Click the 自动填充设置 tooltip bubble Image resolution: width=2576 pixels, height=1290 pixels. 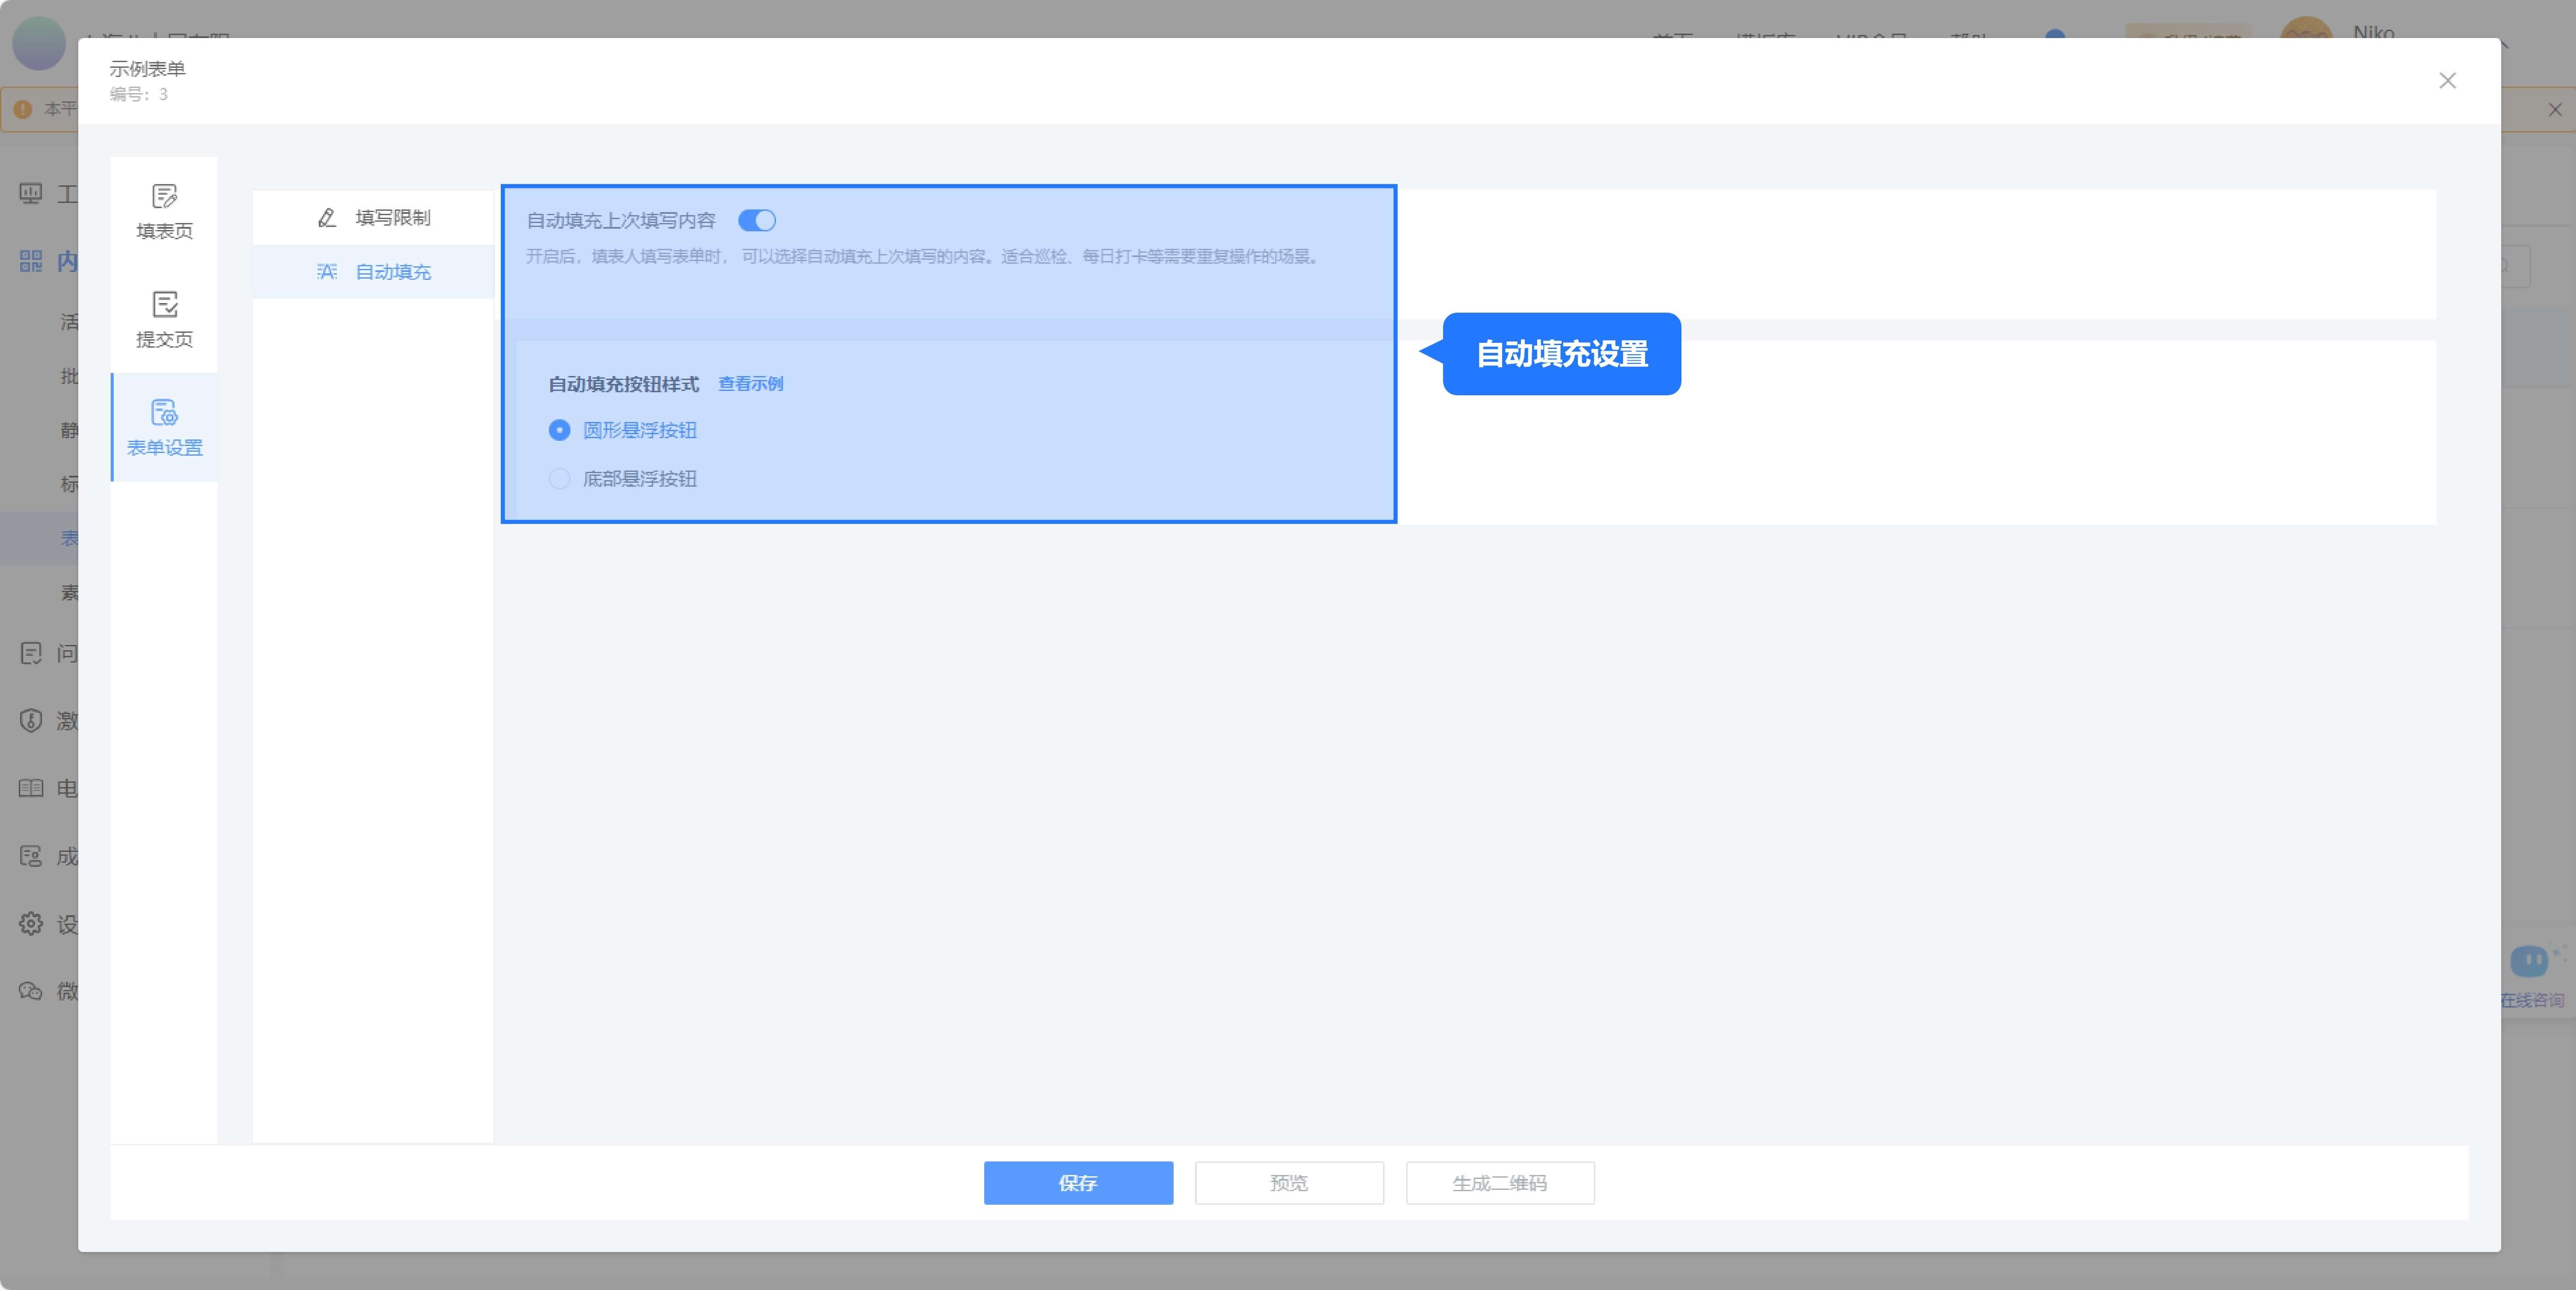(x=1561, y=354)
